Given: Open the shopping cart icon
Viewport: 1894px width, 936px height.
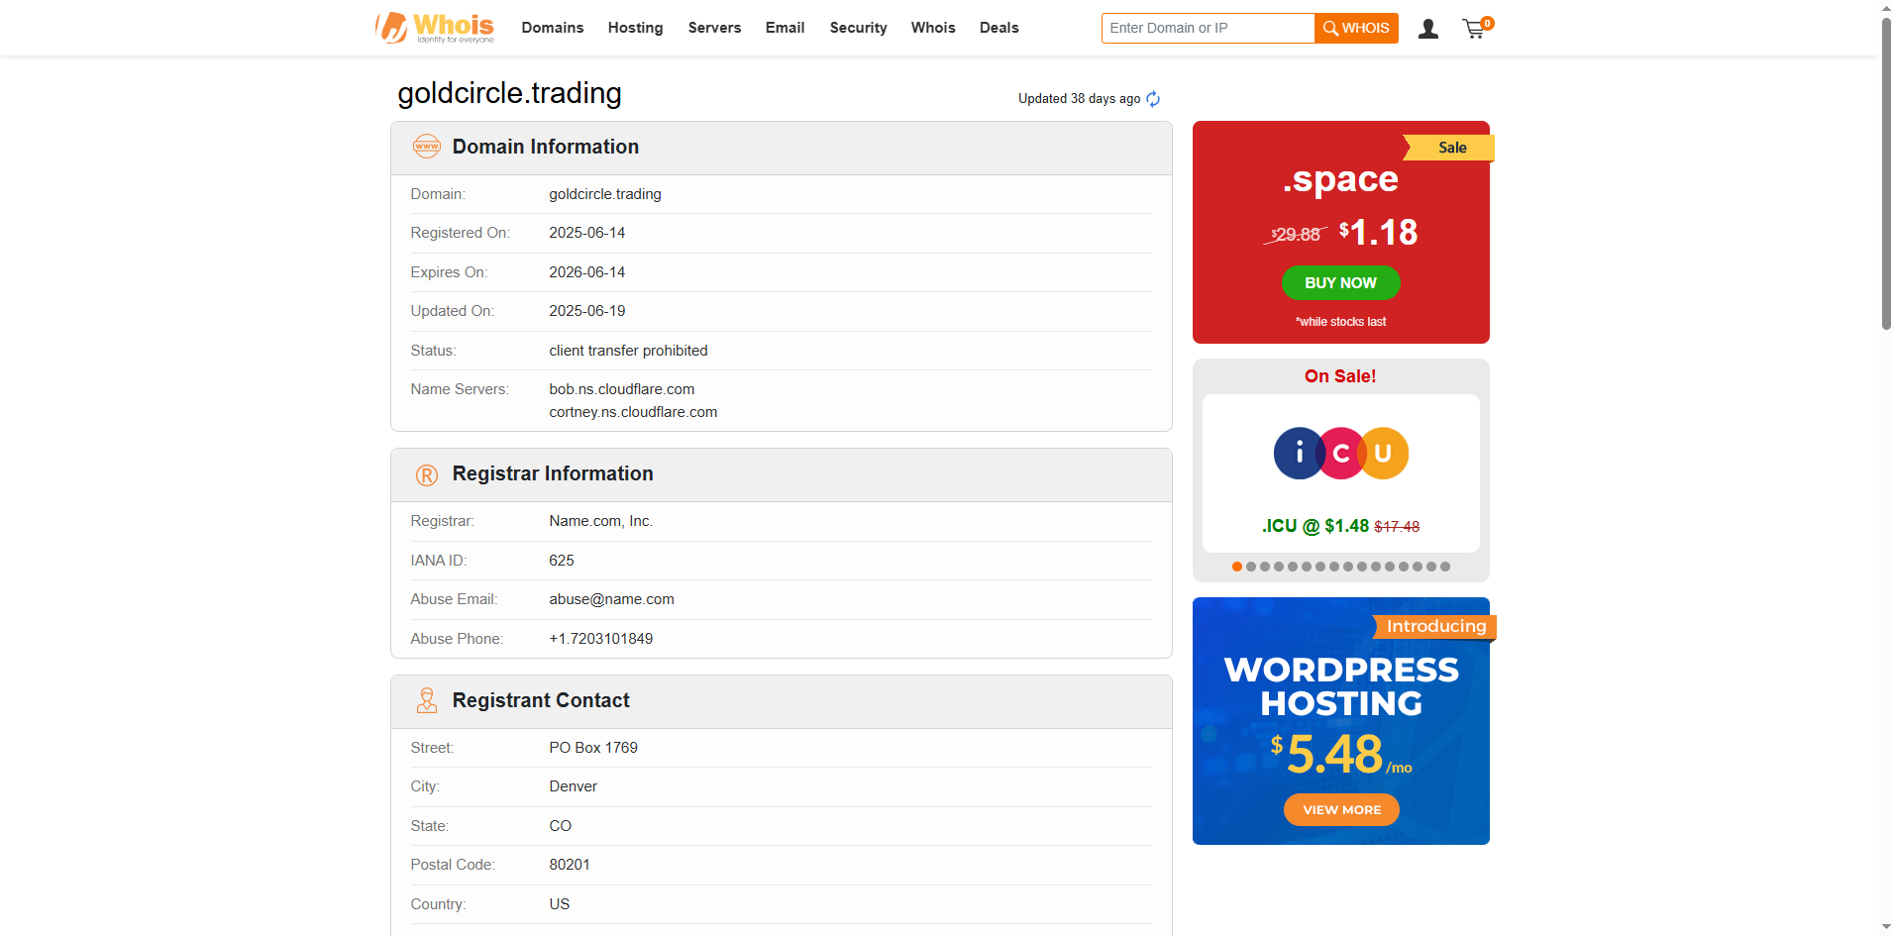Looking at the screenshot, I should pyautogui.click(x=1477, y=28).
